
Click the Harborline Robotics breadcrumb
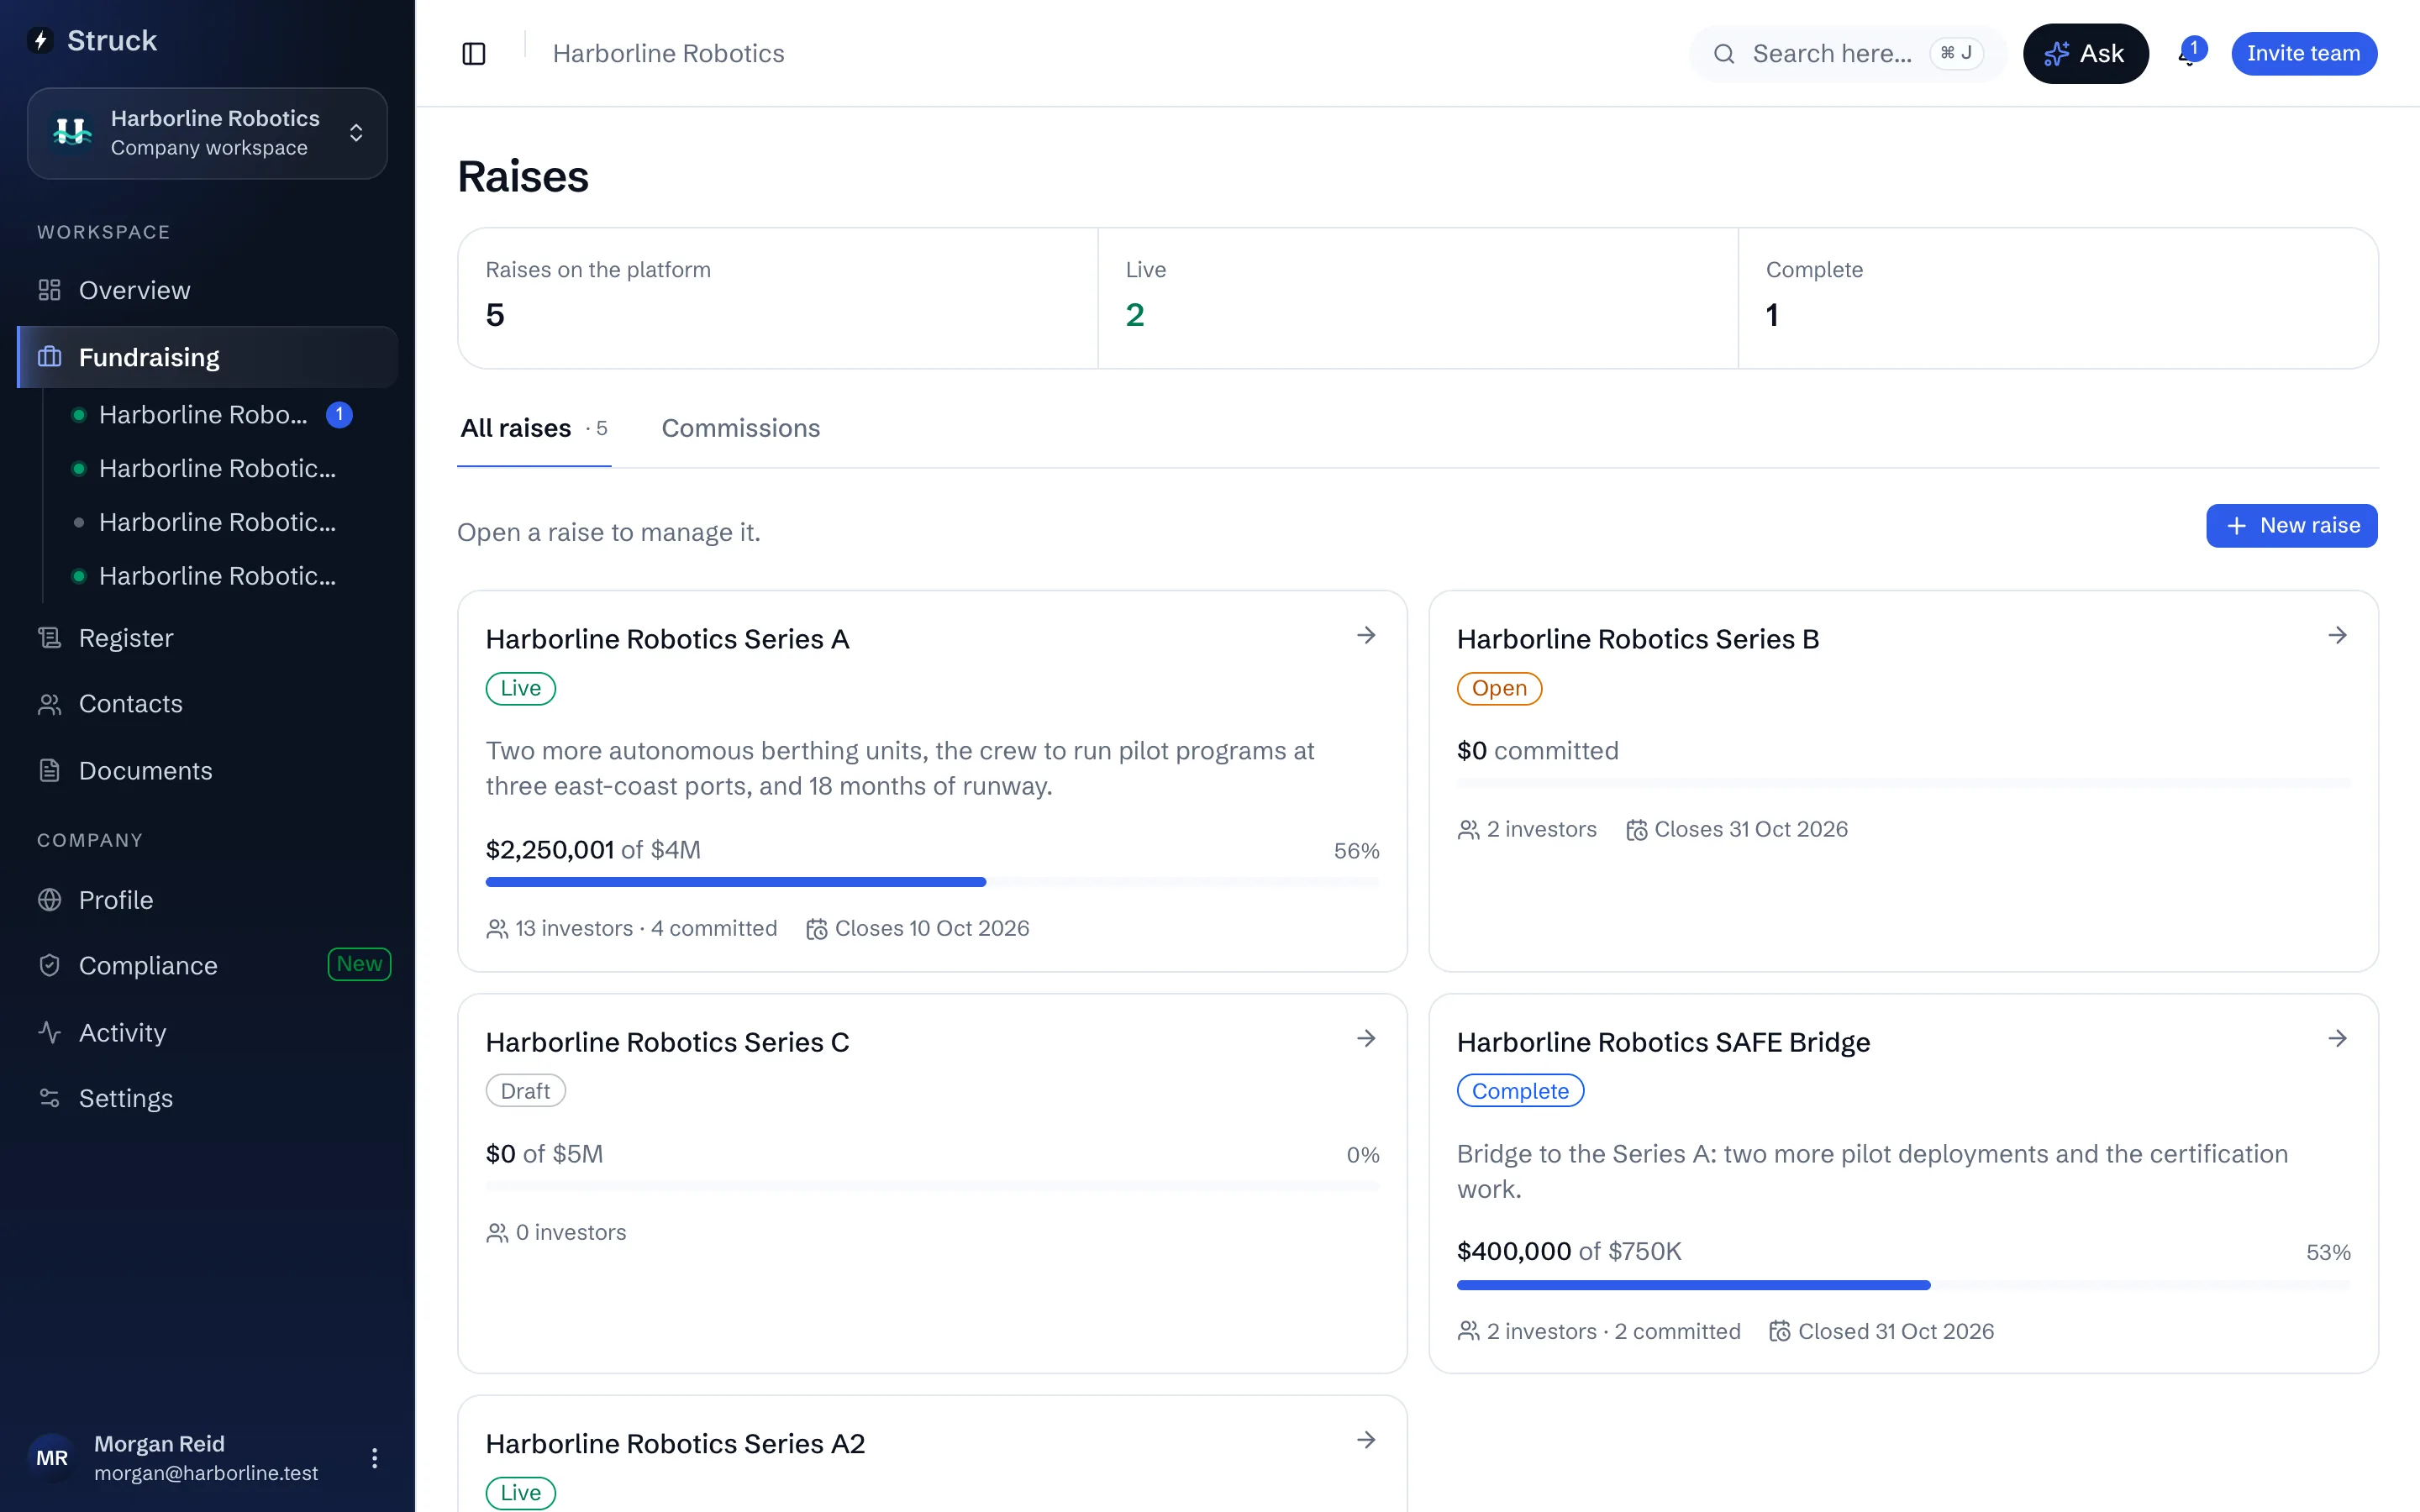tap(668, 54)
